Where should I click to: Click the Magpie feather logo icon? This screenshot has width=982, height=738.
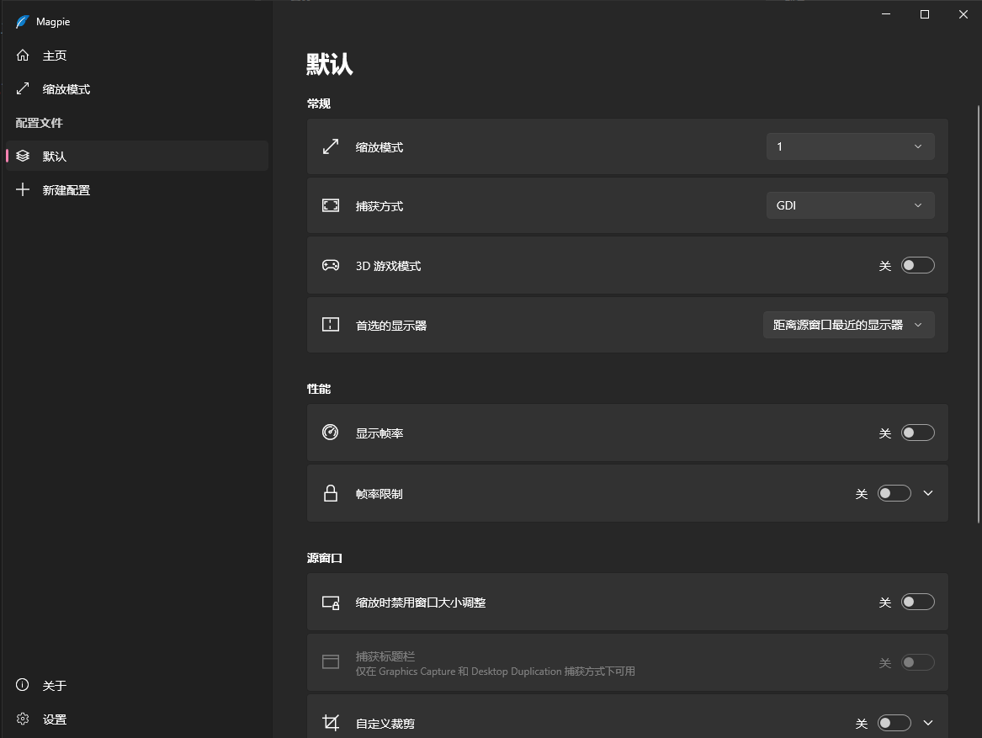tap(23, 22)
